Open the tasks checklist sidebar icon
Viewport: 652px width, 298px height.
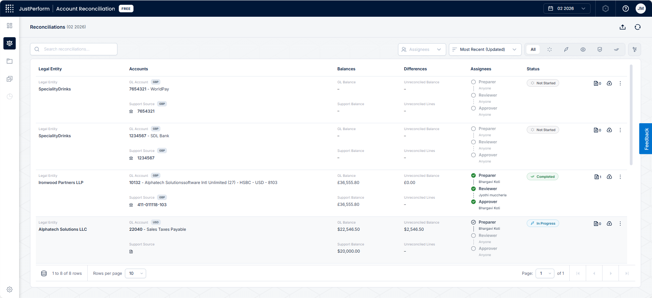click(x=10, y=79)
